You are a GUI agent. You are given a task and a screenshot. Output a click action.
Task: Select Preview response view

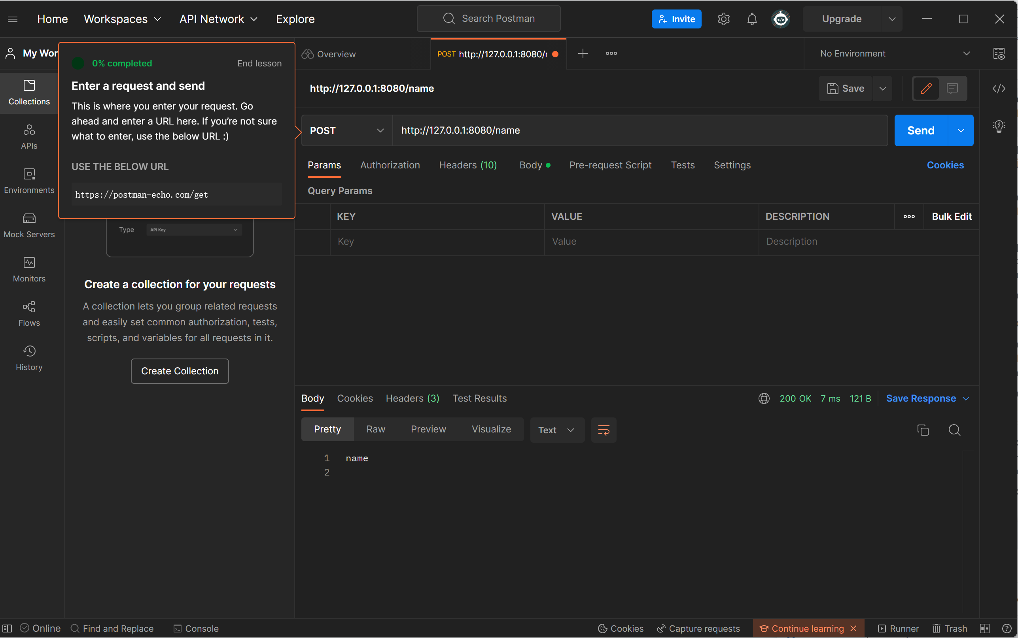pyautogui.click(x=428, y=429)
